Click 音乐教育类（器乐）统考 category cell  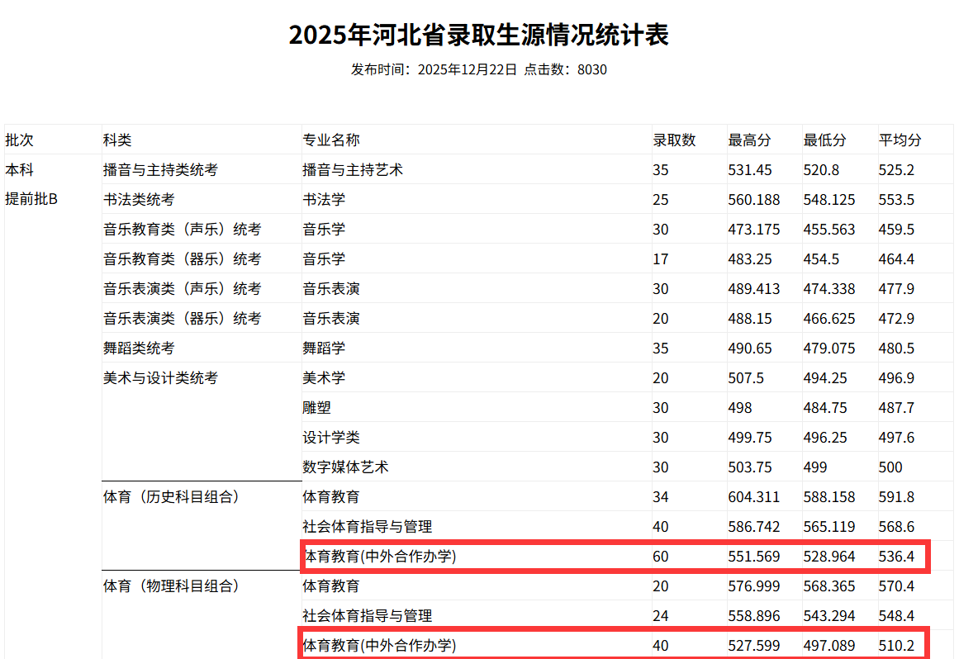[x=183, y=259]
